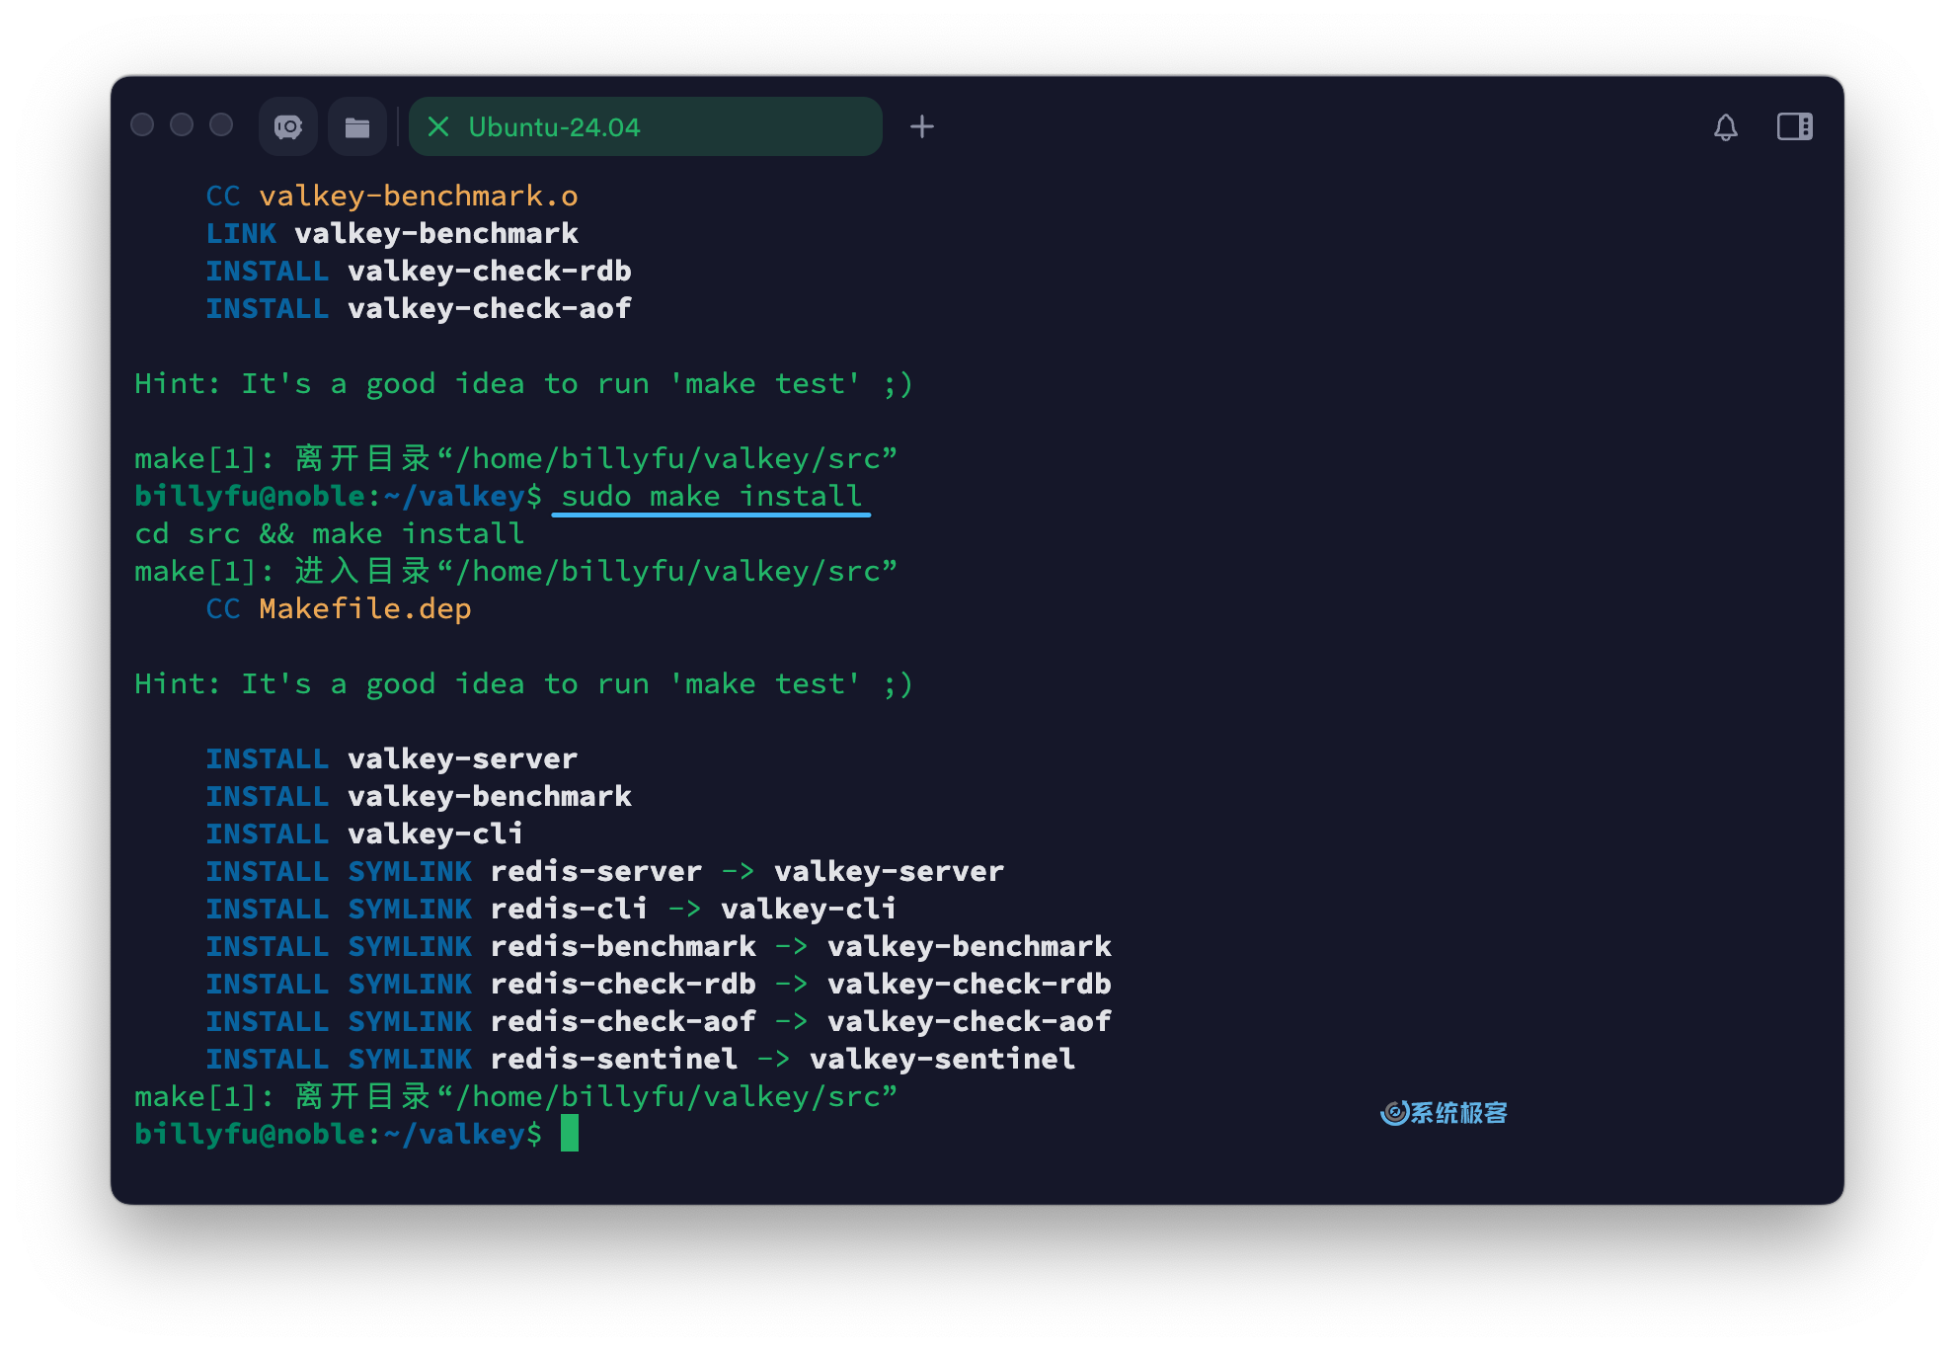
Task: Click the 'redis-benchmark -> valkey-benchmark' symlink line
Action: [x=659, y=946]
